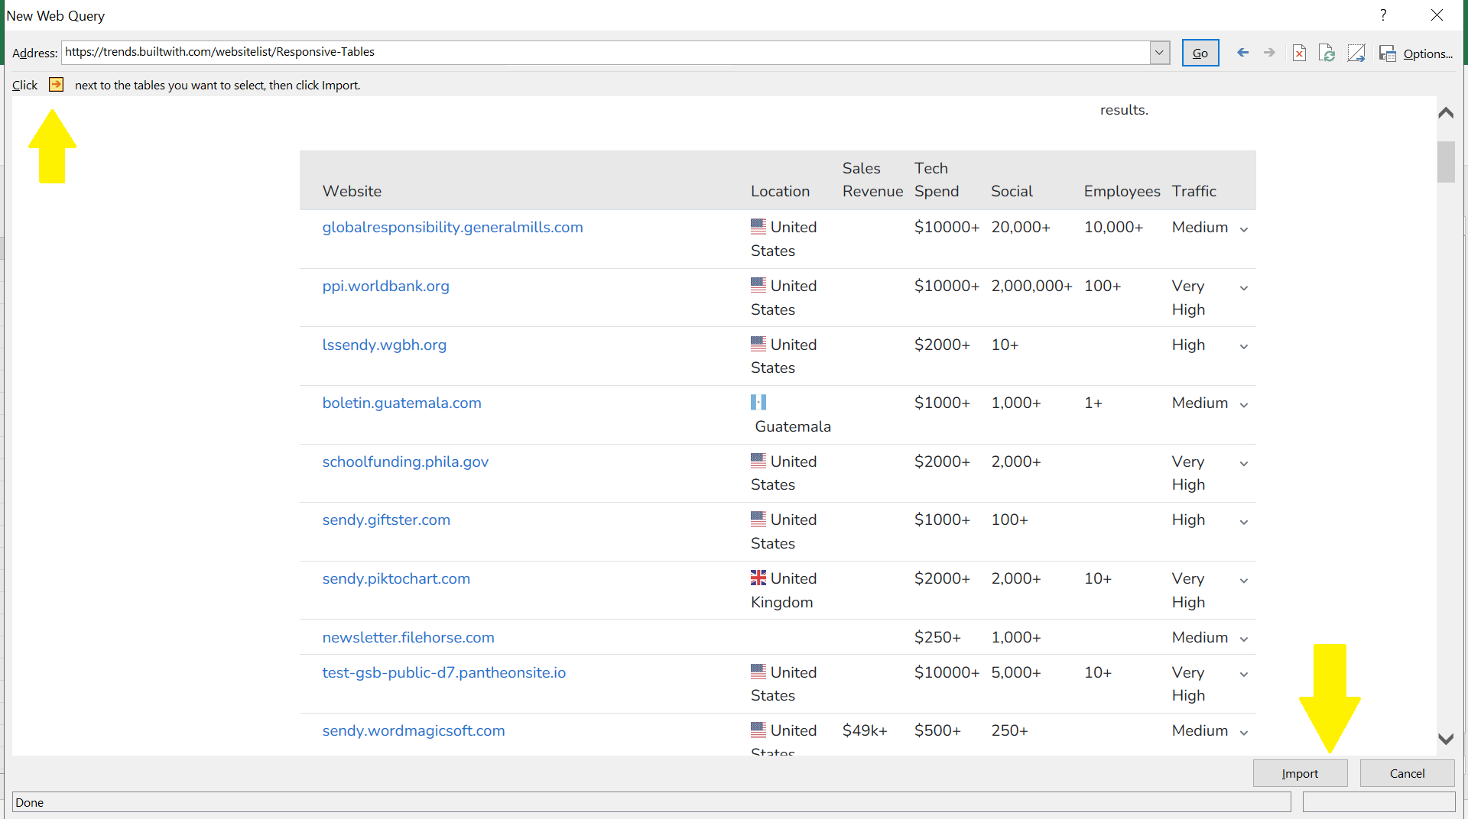Image resolution: width=1468 pixels, height=819 pixels.
Task: Open sendy.wordmagicsoft.com link
Action: tap(414, 730)
